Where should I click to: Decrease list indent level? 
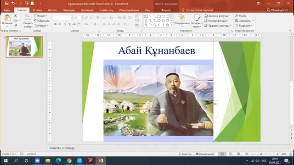pyautogui.click(x=119, y=17)
